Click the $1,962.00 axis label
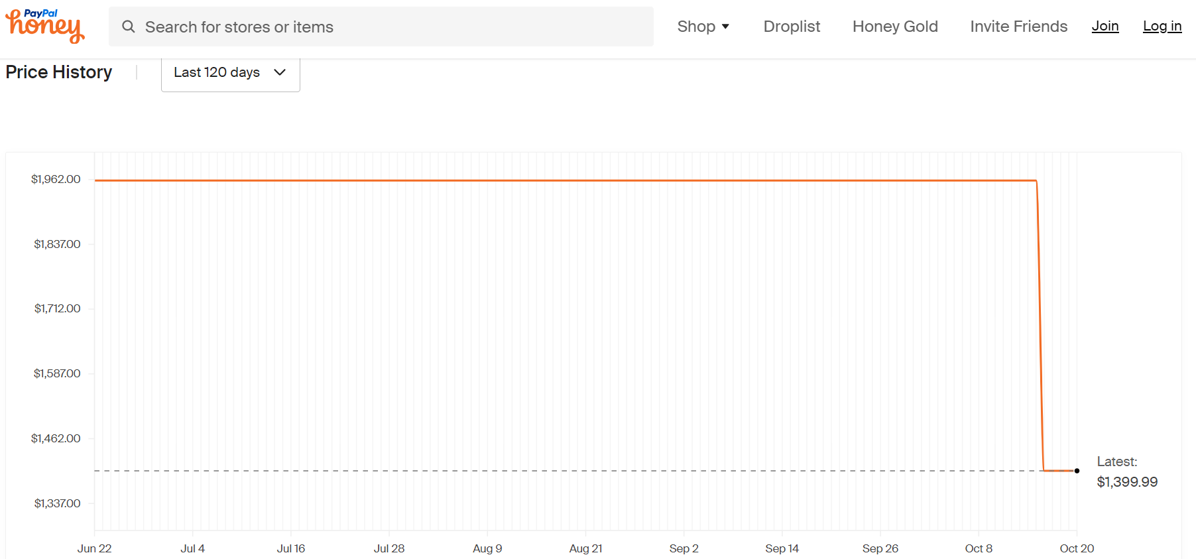Image resolution: width=1196 pixels, height=559 pixels. (x=56, y=179)
